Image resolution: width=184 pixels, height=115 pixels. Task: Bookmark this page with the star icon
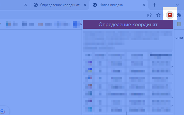click(x=158, y=15)
